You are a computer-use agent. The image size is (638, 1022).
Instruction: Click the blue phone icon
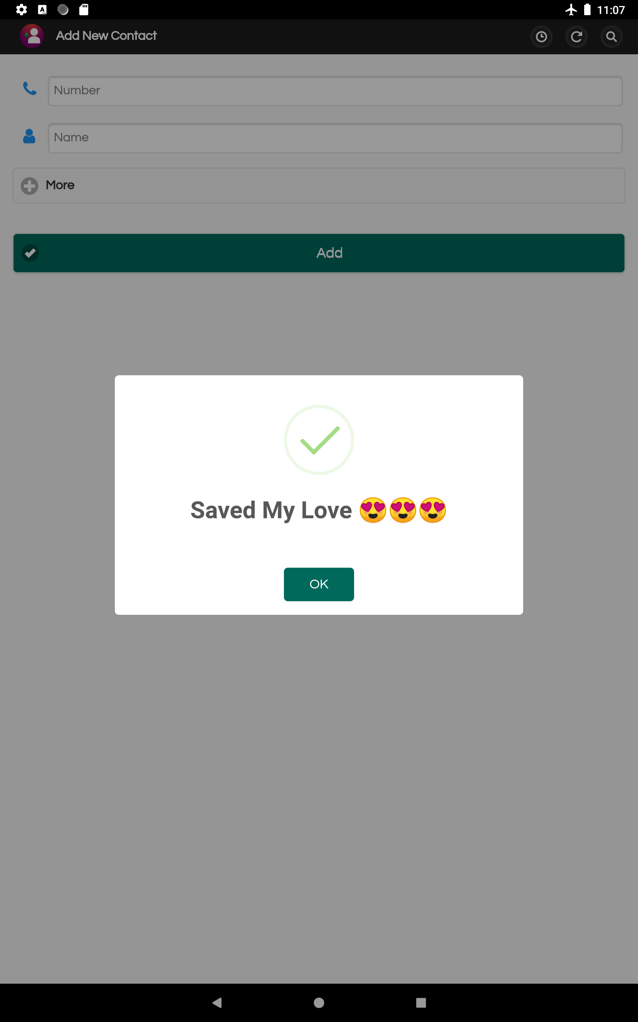click(30, 89)
